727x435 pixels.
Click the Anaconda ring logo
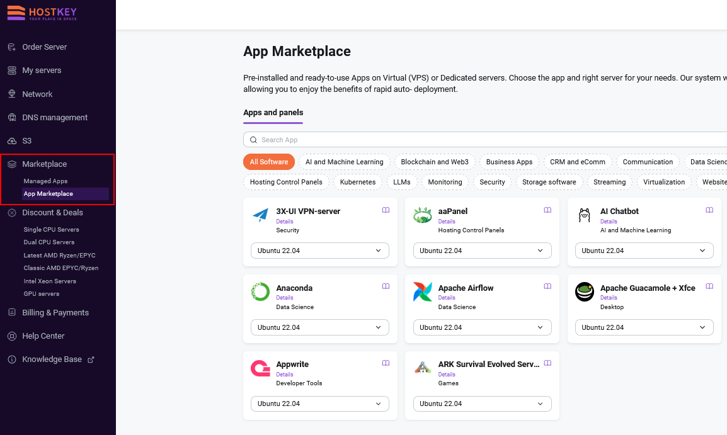pyautogui.click(x=261, y=292)
